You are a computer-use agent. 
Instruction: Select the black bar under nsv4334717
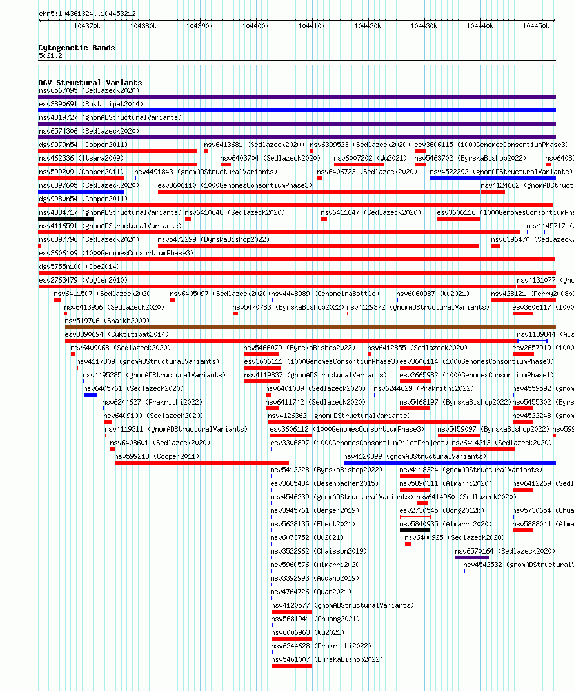click(66, 219)
